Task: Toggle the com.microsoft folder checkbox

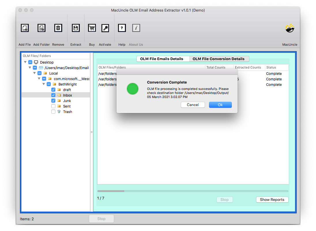Action: [x=44, y=79]
